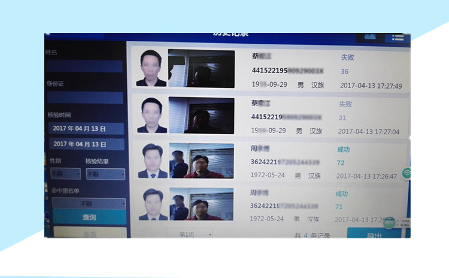Screen dimensions: 449x278
Task: Click ID number starting 441522195
Action: (287, 70)
